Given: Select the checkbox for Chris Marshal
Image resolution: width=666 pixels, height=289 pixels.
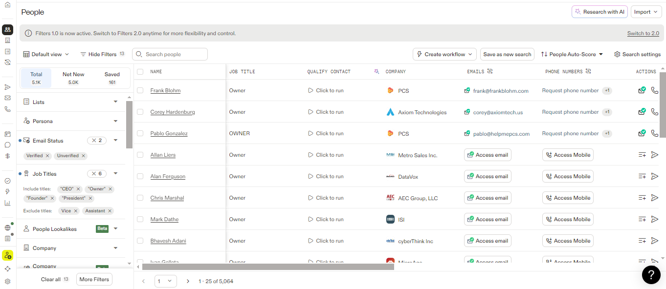Looking at the screenshot, I should [x=140, y=198].
